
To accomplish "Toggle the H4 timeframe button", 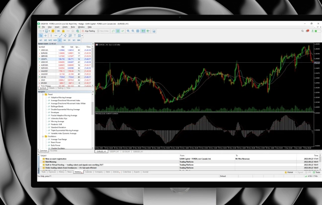I will (64, 40).
